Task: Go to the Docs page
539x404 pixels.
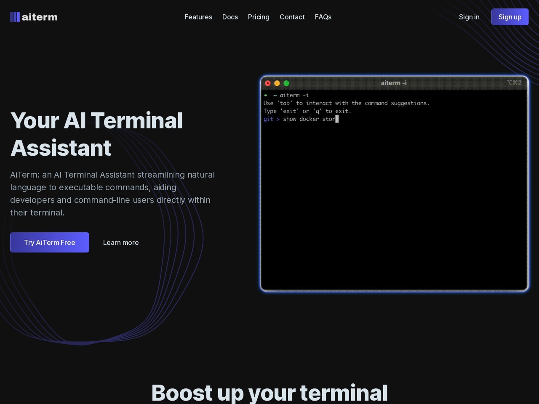Action: (x=230, y=17)
